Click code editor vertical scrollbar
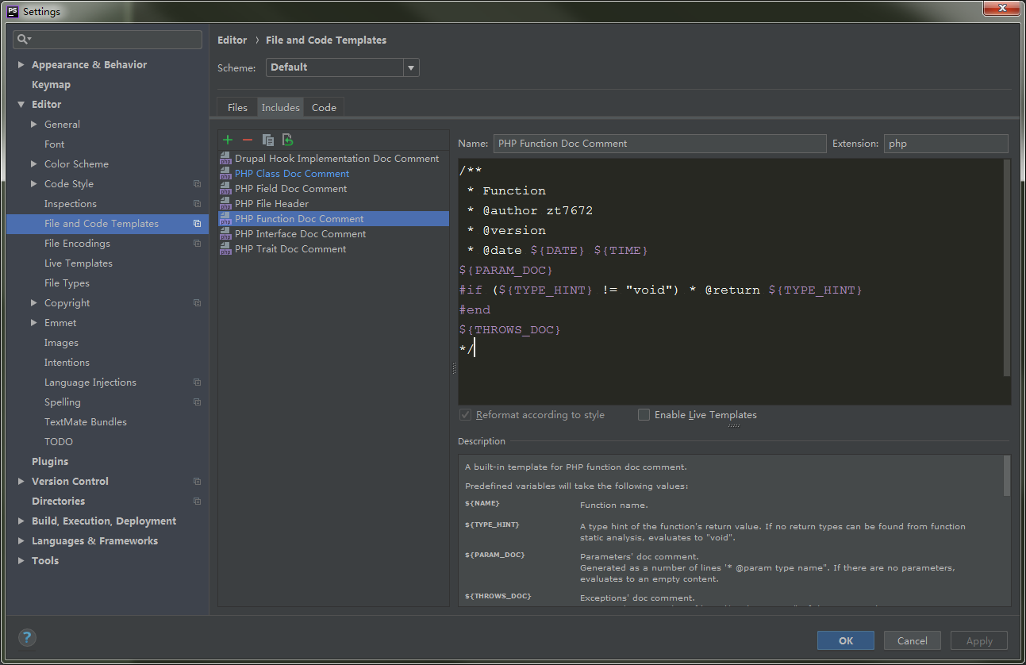 coord(1007,267)
